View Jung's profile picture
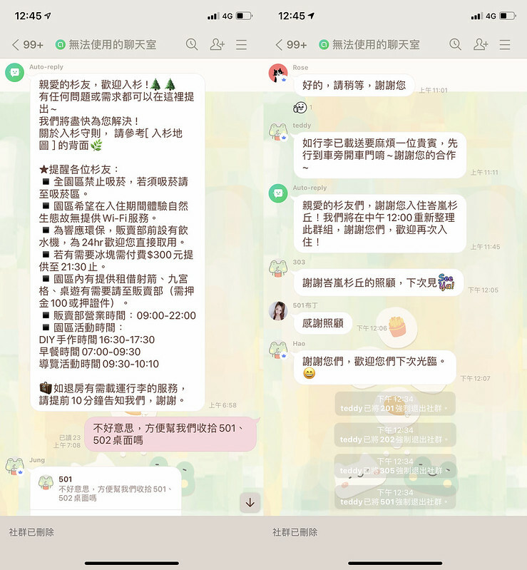The width and height of the screenshot is (527, 570). click(x=15, y=467)
